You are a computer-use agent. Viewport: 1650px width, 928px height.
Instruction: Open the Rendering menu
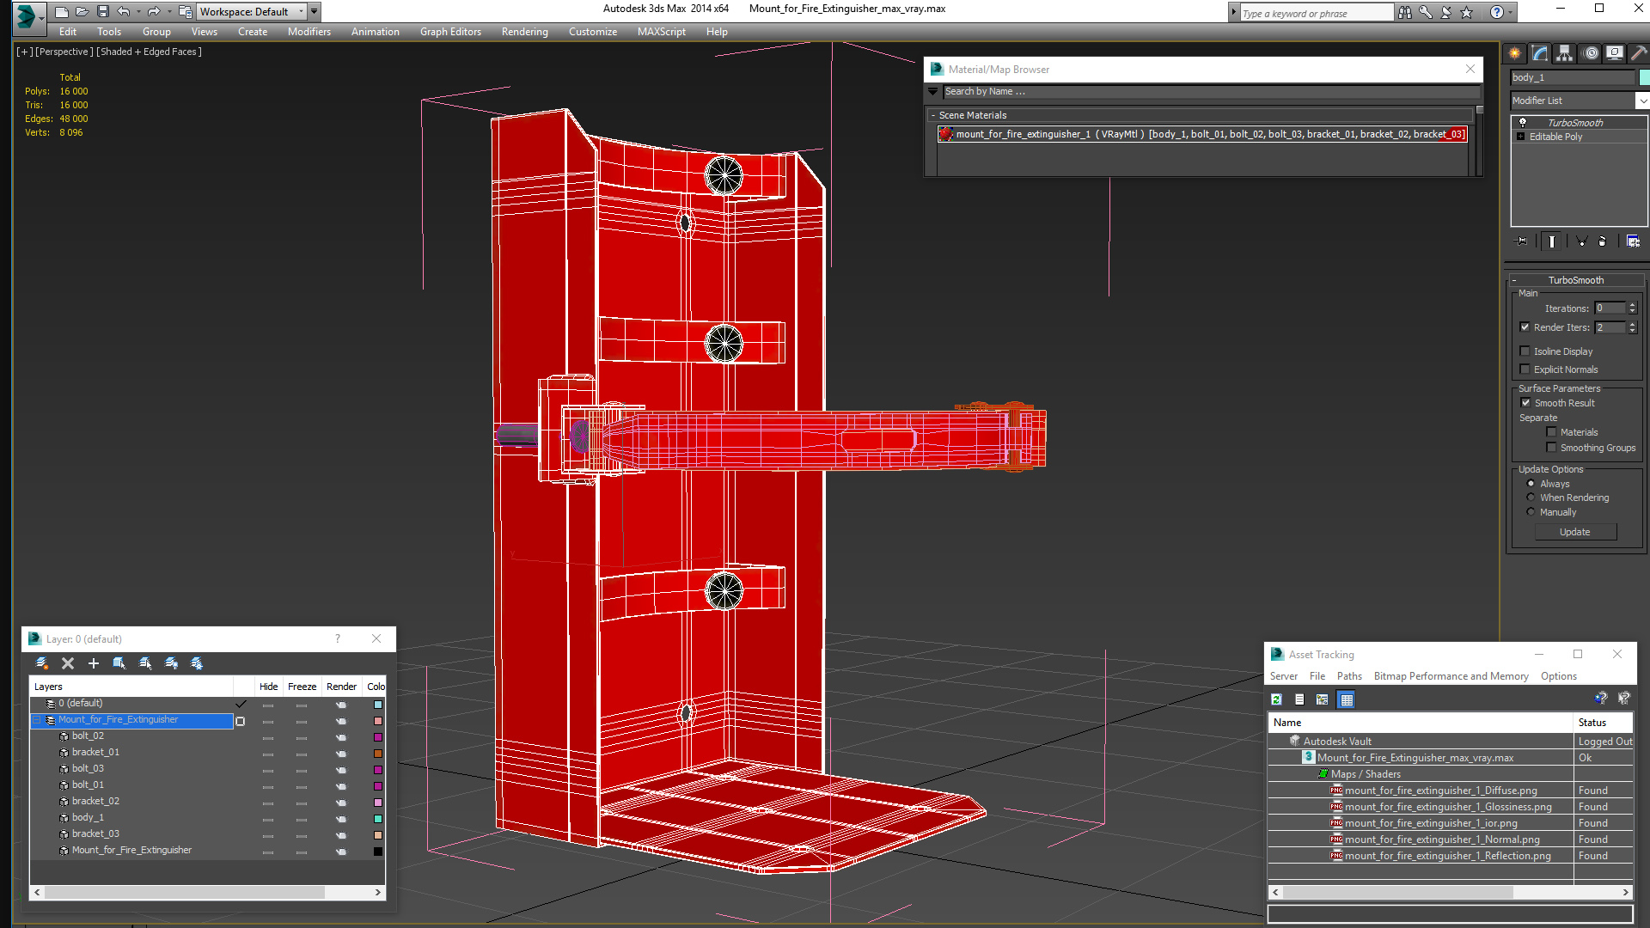pyautogui.click(x=524, y=32)
